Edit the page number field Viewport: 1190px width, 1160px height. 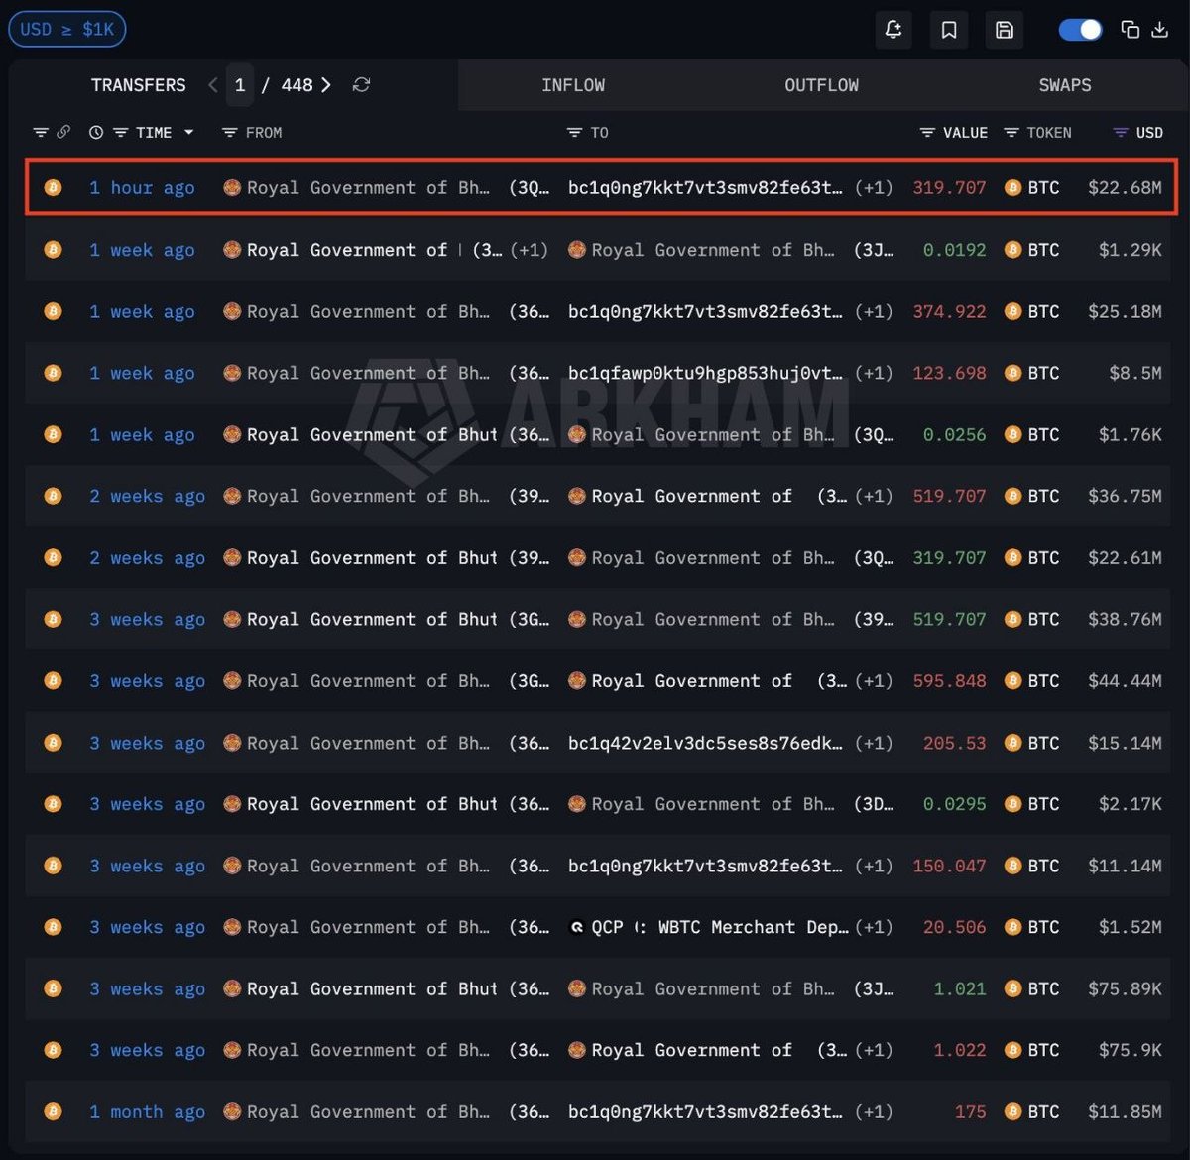point(240,85)
